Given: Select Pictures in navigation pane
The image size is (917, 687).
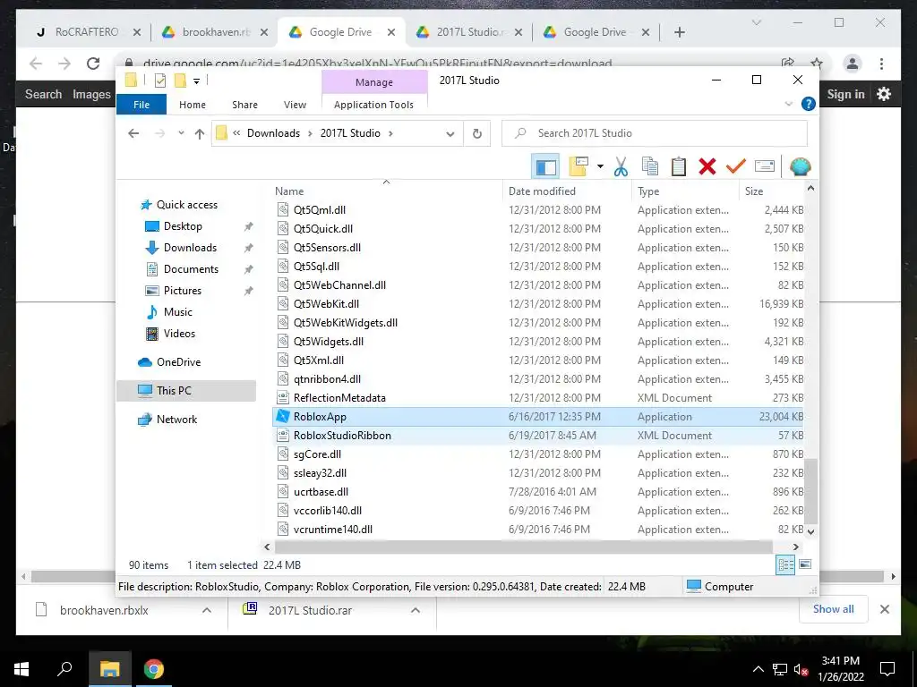Looking at the screenshot, I should tap(182, 291).
